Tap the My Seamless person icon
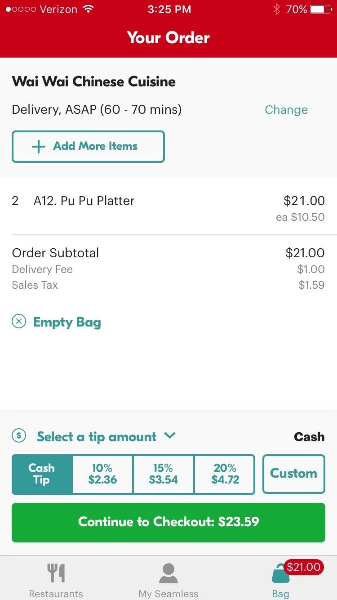The width and height of the screenshot is (337, 600). [x=168, y=572]
